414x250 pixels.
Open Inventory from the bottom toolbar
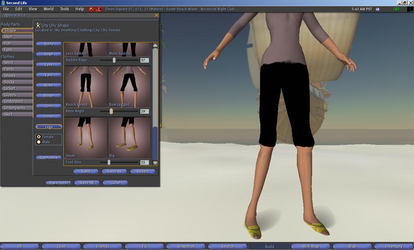coord(394,247)
